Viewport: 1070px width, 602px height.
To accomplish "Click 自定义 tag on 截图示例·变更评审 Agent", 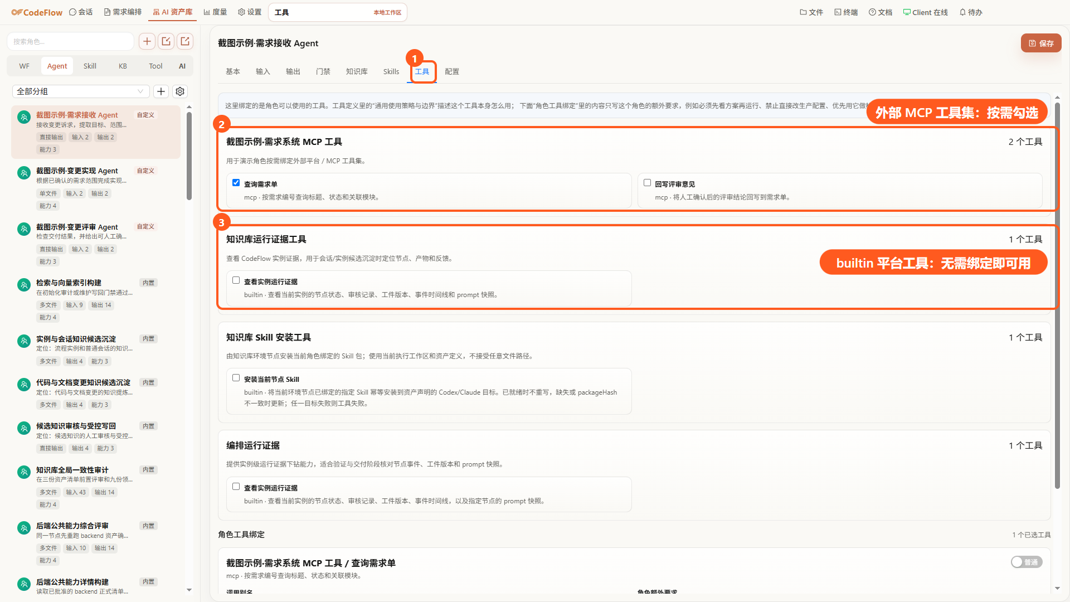I will [x=145, y=226].
